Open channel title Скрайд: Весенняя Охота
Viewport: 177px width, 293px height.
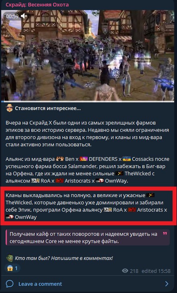coord(37,4)
